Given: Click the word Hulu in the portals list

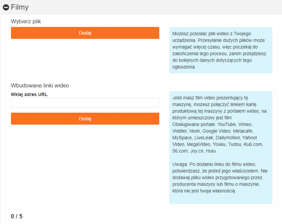Looking at the screenshot, I should (211, 151).
